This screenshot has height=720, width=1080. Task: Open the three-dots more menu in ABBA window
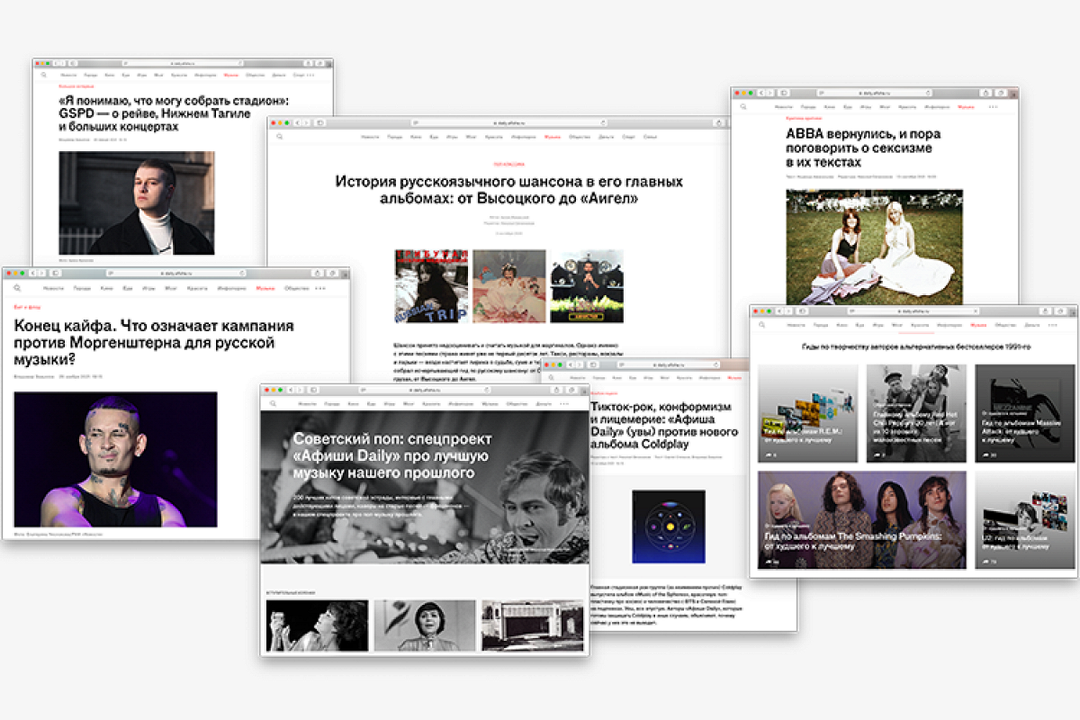[x=993, y=107]
